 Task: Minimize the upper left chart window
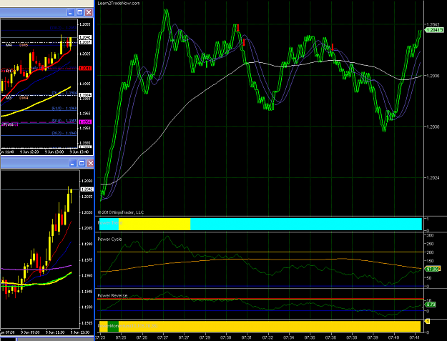coord(71,12)
